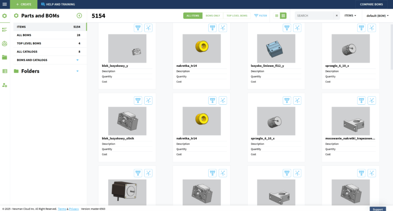Open graph icon for first-row sprzeglo_6_10_x
The width and height of the screenshot is (393, 211).
pyautogui.click(x=372, y=28)
